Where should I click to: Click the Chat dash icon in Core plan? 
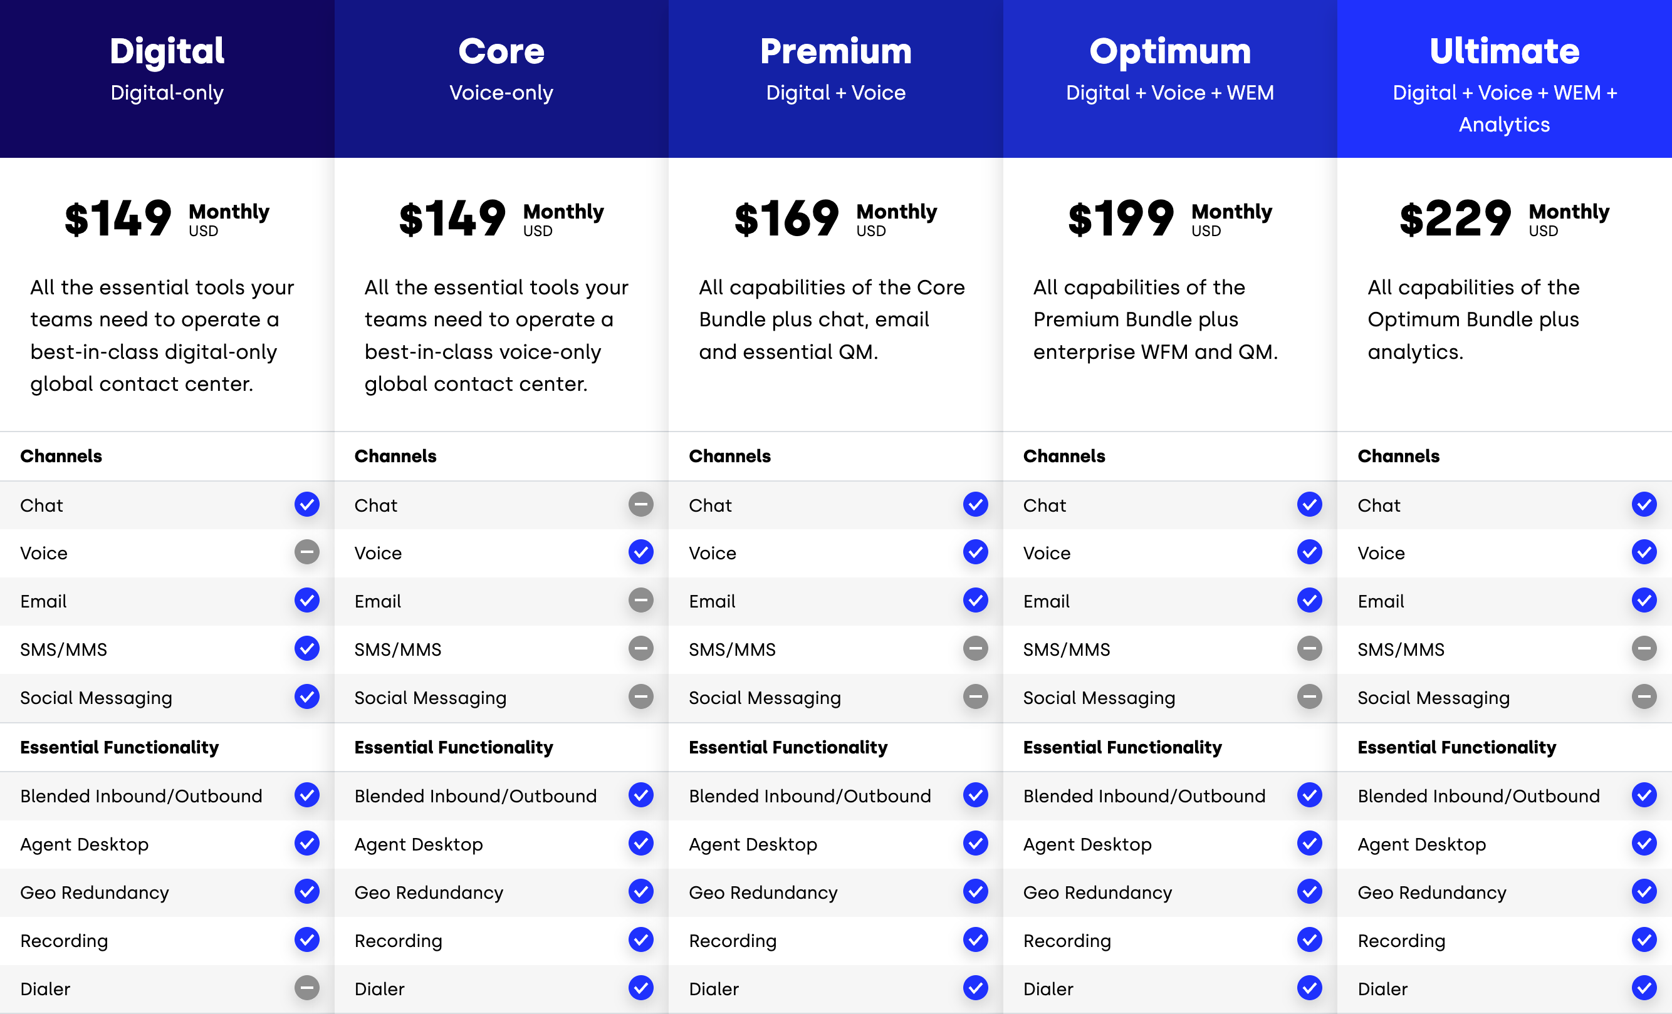640,505
